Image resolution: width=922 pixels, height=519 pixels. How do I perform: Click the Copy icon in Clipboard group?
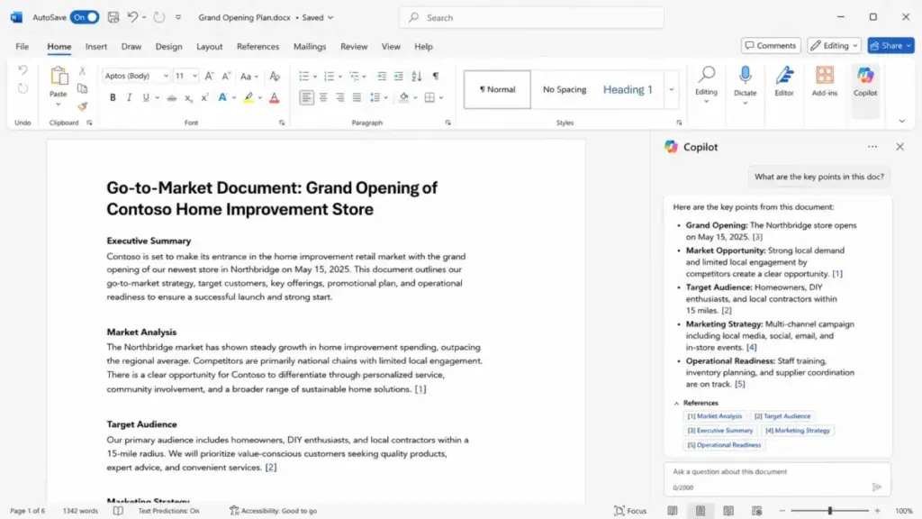[82, 89]
